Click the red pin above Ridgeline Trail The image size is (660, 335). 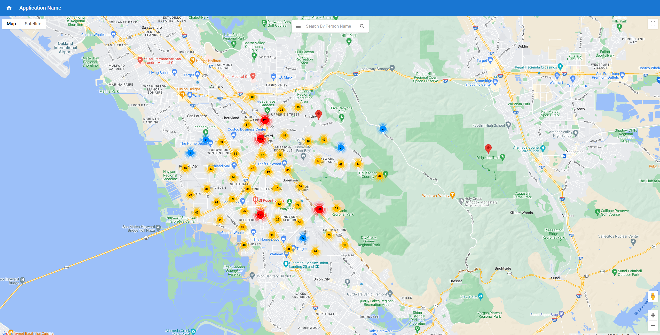488,148
